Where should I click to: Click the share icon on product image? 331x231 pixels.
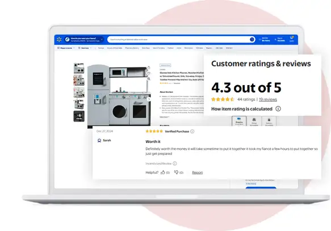pos(149,68)
